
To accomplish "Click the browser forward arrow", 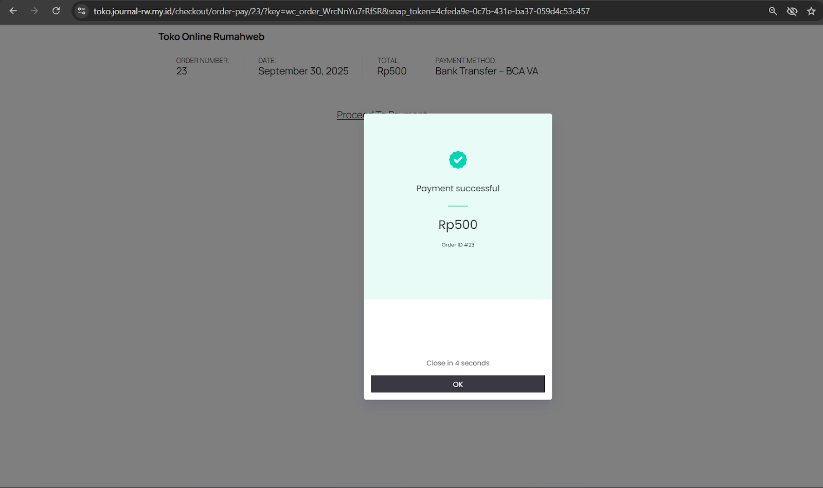I will coord(34,11).
